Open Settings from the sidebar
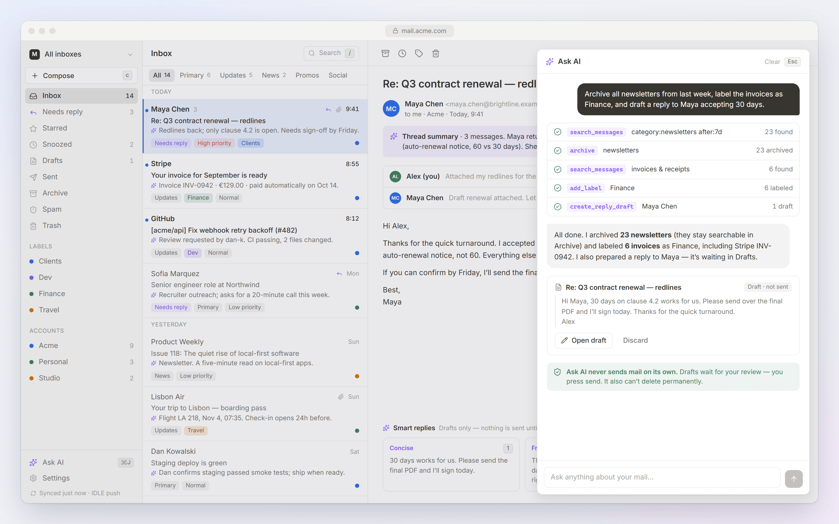 (x=82, y=478)
